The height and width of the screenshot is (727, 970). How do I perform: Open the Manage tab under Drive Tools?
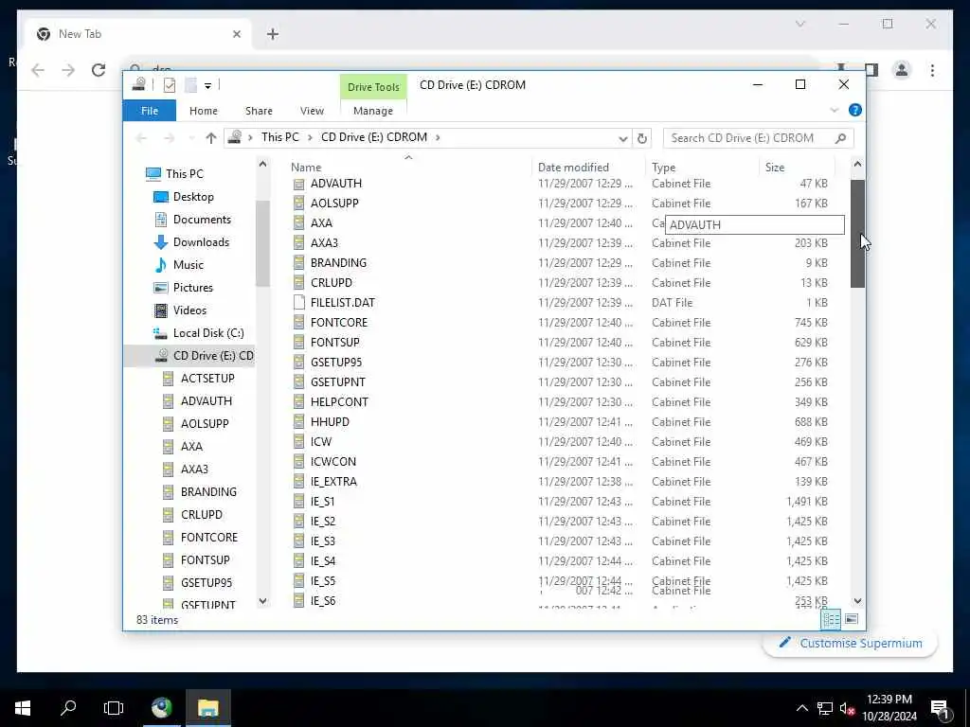click(373, 111)
